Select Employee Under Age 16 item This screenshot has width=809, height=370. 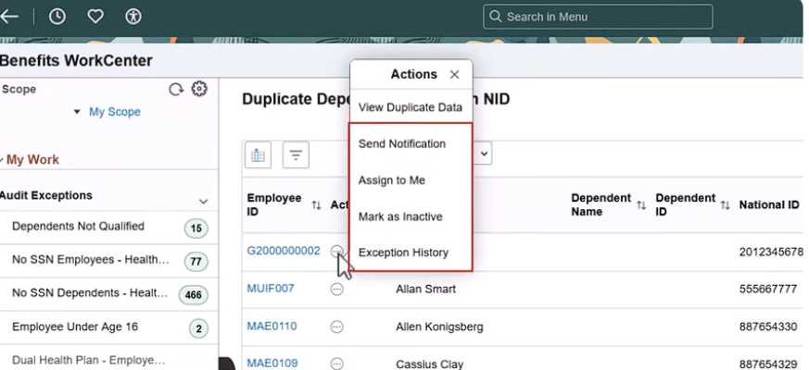point(75,327)
